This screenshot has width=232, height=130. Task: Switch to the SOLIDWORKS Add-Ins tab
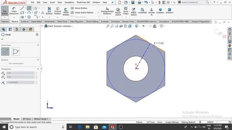pos(146,22)
